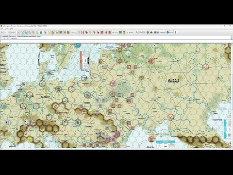Select the blue Swedish flag counter on the map
This screenshot has width=233, height=175.
[x=78, y=45]
